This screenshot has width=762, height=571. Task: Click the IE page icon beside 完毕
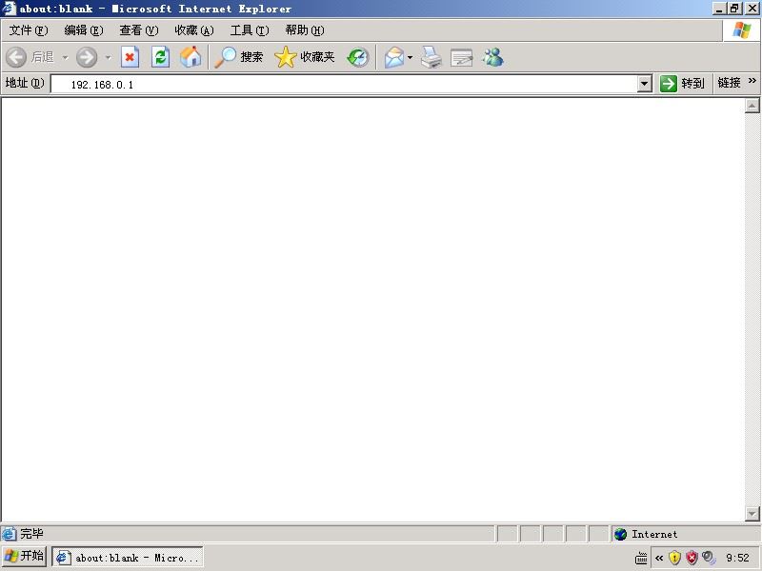[9, 534]
